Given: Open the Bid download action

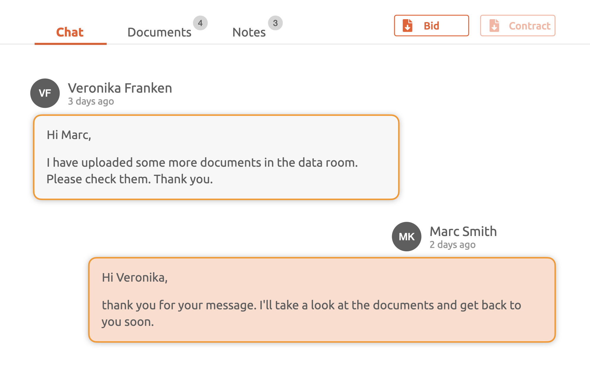Looking at the screenshot, I should pos(431,26).
